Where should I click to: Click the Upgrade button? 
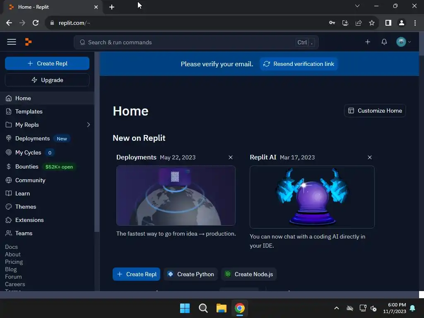(47, 80)
